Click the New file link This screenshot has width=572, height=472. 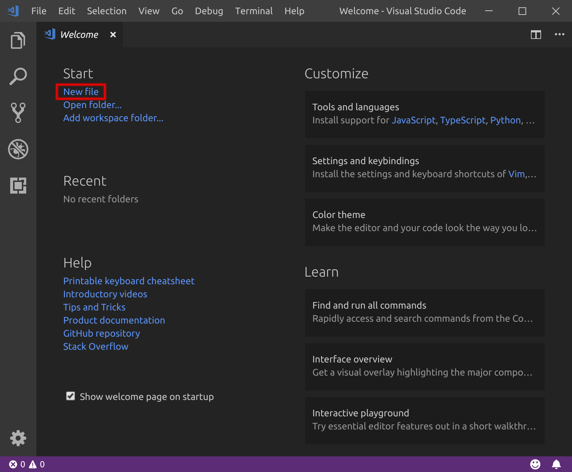pos(81,92)
